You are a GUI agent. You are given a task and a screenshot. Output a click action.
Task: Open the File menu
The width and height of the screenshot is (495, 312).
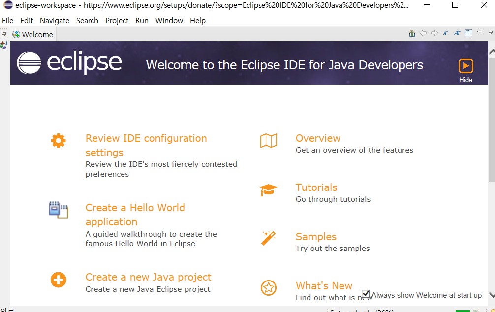tap(7, 21)
